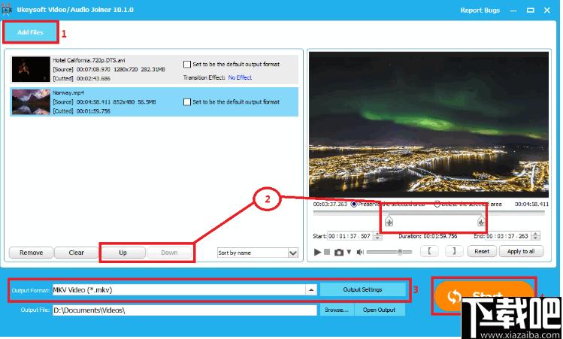Open the Output folder
The width and height of the screenshot is (563, 339).
tap(379, 310)
